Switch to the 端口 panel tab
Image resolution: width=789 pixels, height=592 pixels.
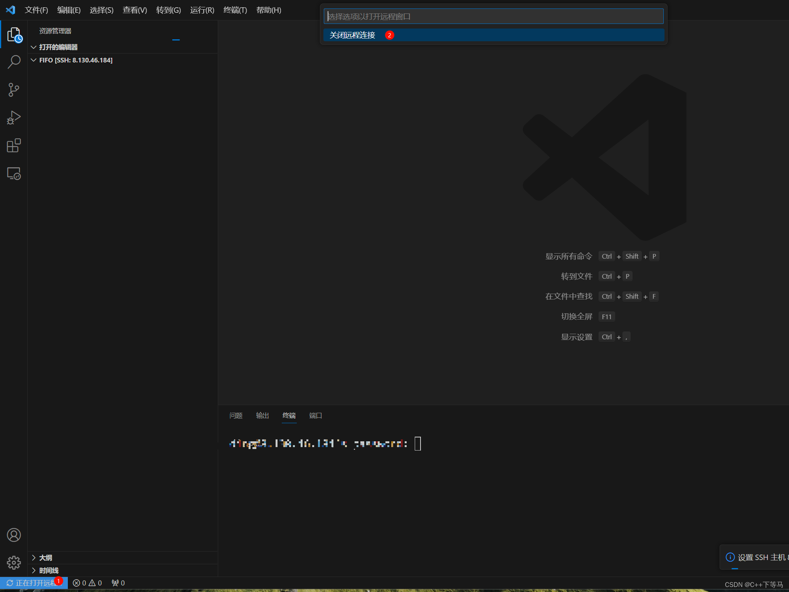(x=315, y=415)
